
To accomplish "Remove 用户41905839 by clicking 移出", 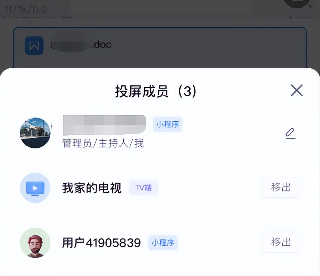I will coord(281,243).
